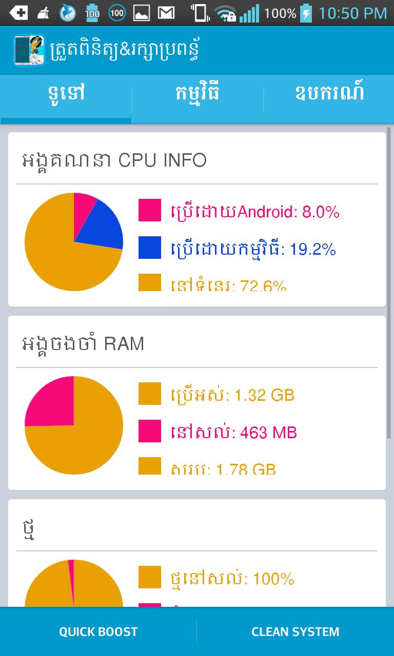Screen dimensions: 394x656
Task: Tap the battery charging icon
Action: pyautogui.click(x=306, y=13)
